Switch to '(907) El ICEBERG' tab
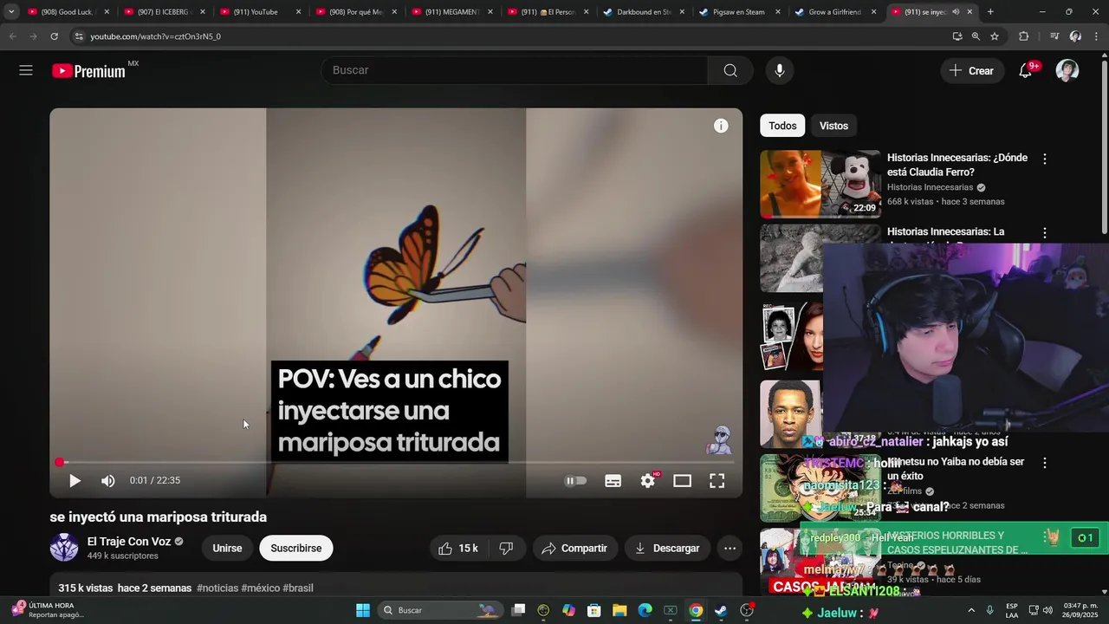Viewport: 1109px width, 624px height. click(162, 12)
